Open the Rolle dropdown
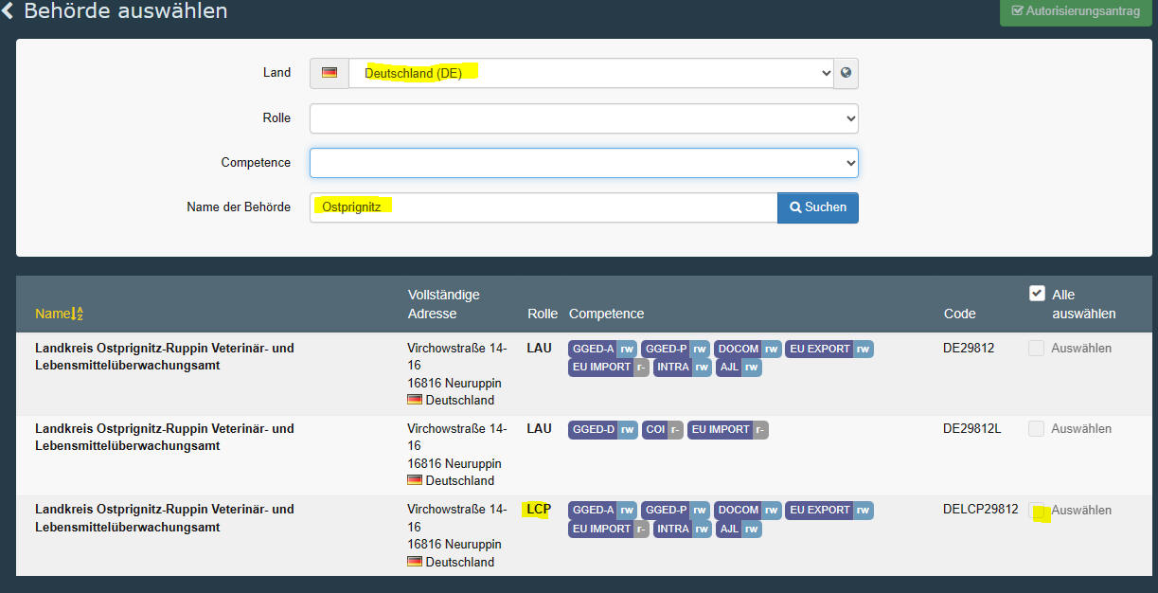This screenshot has width=1158, height=593. pyautogui.click(x=584, y=118)
